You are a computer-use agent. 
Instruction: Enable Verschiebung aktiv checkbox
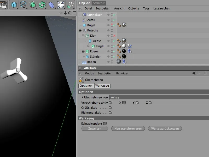(111, 103)
